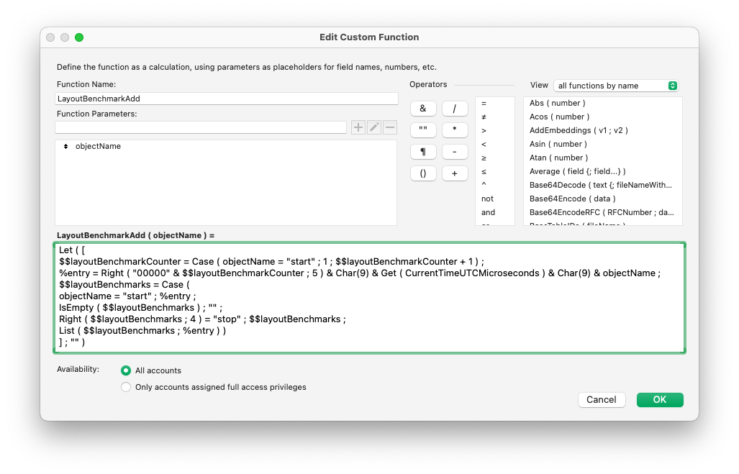Insert the double quotes operator
Screen dimensions: 739x474
pos(422,130)
